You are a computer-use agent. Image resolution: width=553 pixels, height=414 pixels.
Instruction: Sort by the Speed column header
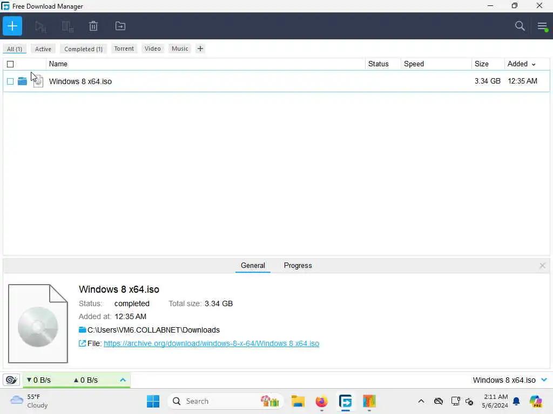coord(414,64)
